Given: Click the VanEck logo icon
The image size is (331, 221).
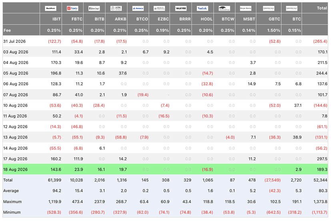Looking at the screenshot, I should click(x=202, y=8).
